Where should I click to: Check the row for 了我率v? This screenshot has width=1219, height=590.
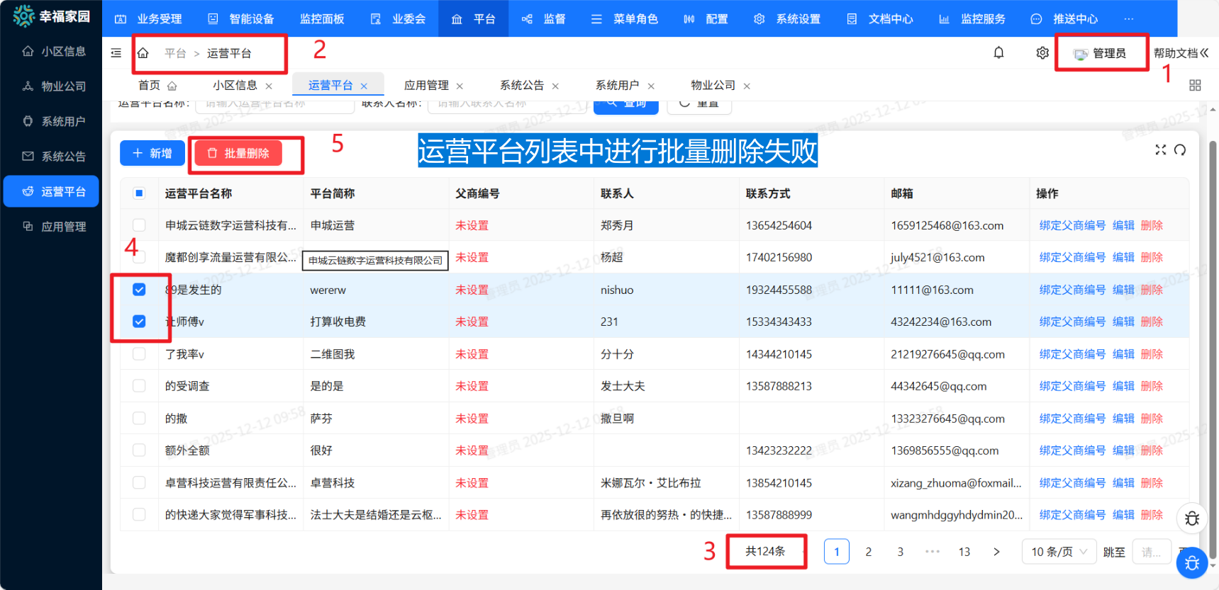[x=139, y=354]
